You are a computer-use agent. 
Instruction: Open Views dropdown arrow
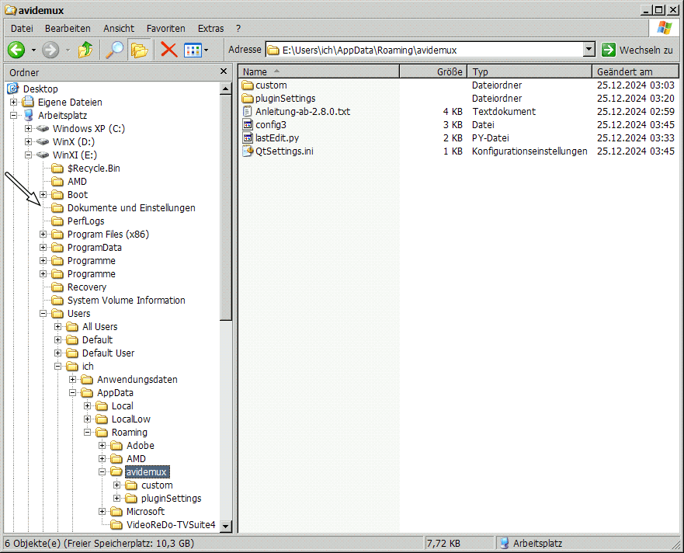[x=207, y=50]
